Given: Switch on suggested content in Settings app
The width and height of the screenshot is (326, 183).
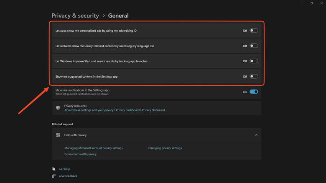Looking at the screenshot, I should click(254, 76).
